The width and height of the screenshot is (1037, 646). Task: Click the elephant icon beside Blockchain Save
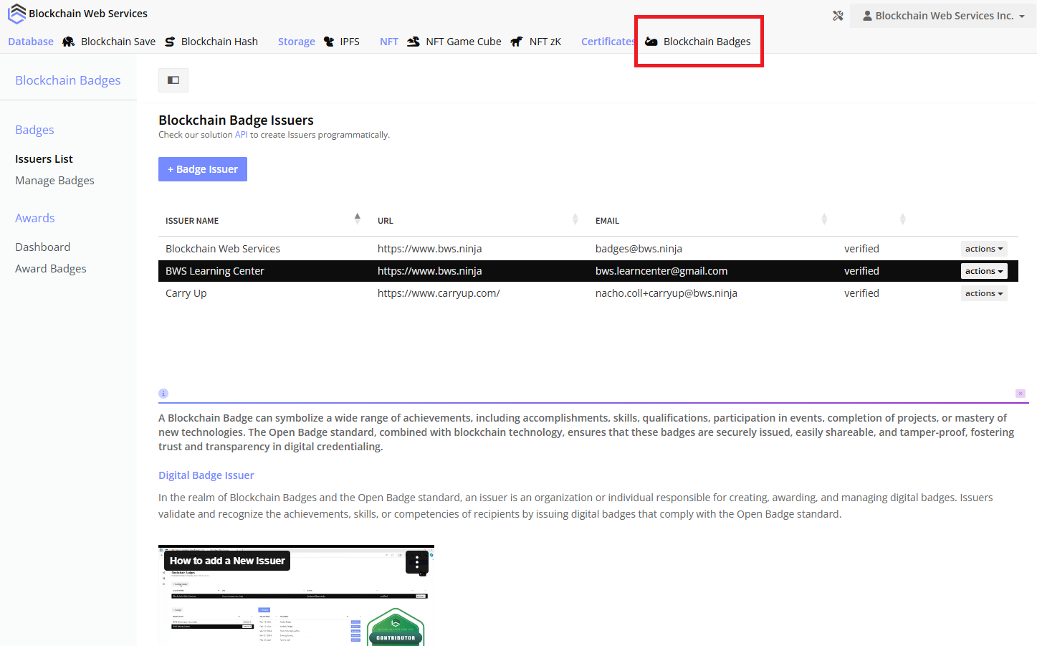[69, 42]
